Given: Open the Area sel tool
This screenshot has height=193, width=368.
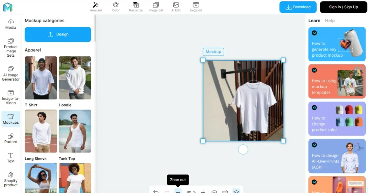Looking at the screenshot, I should point(96,7).
